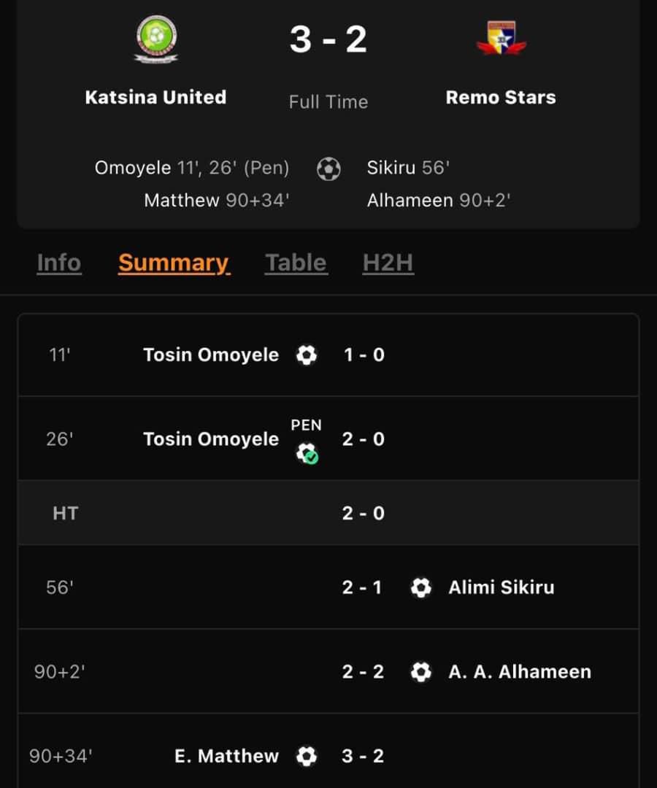The height and width of the screenshot is (788, 657).
Task: Click A. A. Alhameen's name at 90+2'
Action: coord(520,672)
